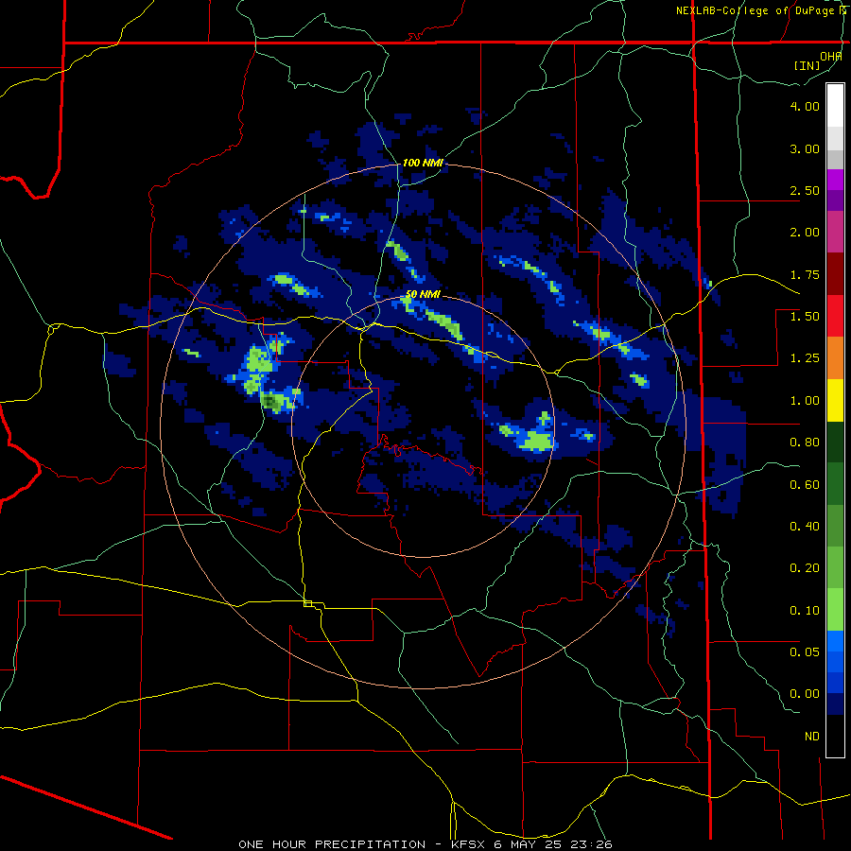
Task: Click the orange 1.25 inch legend swatch
Action: [835, 357]
